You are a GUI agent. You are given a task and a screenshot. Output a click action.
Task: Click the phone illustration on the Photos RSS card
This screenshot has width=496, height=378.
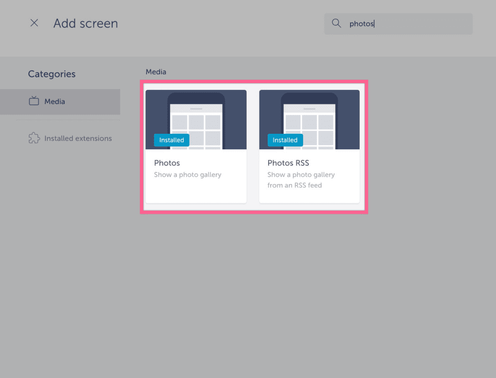pos(309,120)
